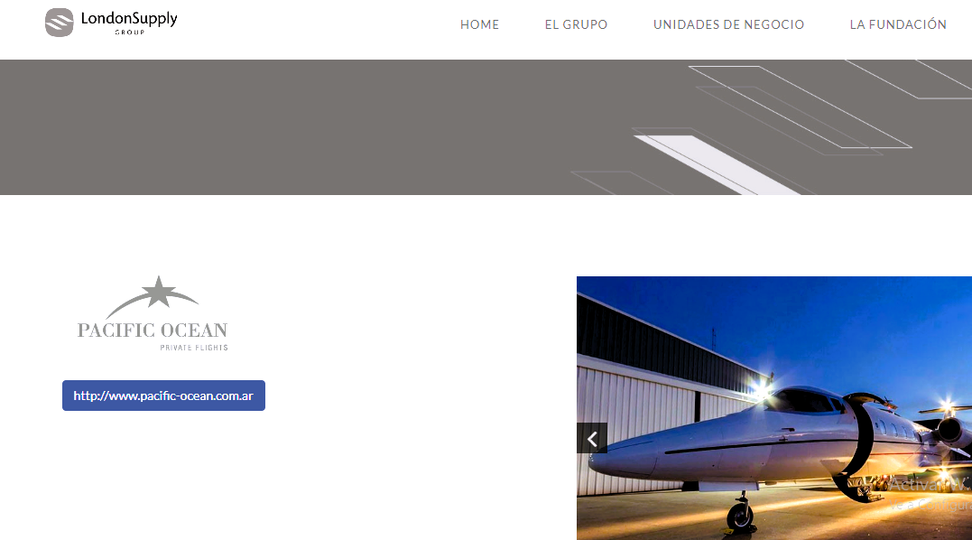Screen dimensions: 972x540
Task: Click the solid white parallelogram in the banner
Action: tap(717, 165)
